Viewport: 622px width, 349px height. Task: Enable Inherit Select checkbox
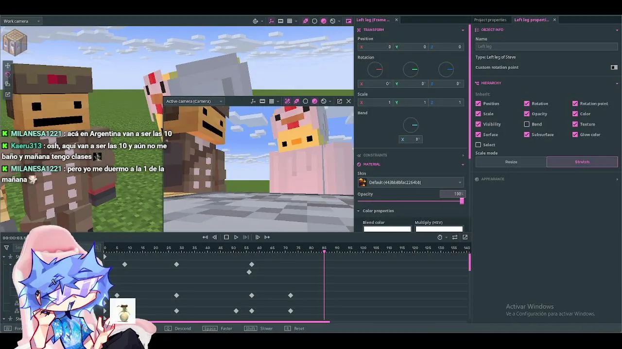[x=478, y=145]
